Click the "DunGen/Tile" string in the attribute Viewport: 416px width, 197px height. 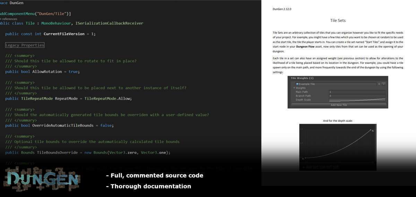point(51,14)
